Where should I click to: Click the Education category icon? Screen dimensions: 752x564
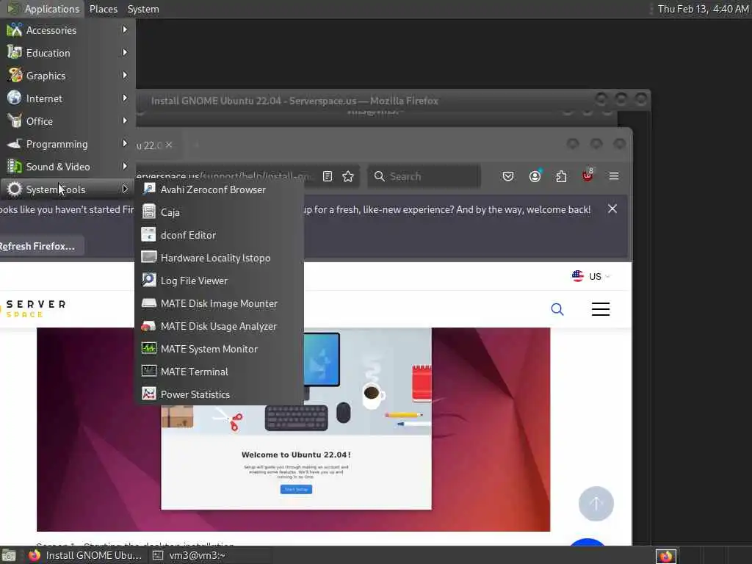click(15, 52)
